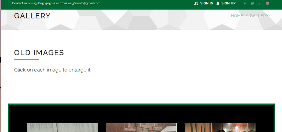Click the Facebook icon in top bar
This screenshot has width=282, height=132.
[245, 3]
